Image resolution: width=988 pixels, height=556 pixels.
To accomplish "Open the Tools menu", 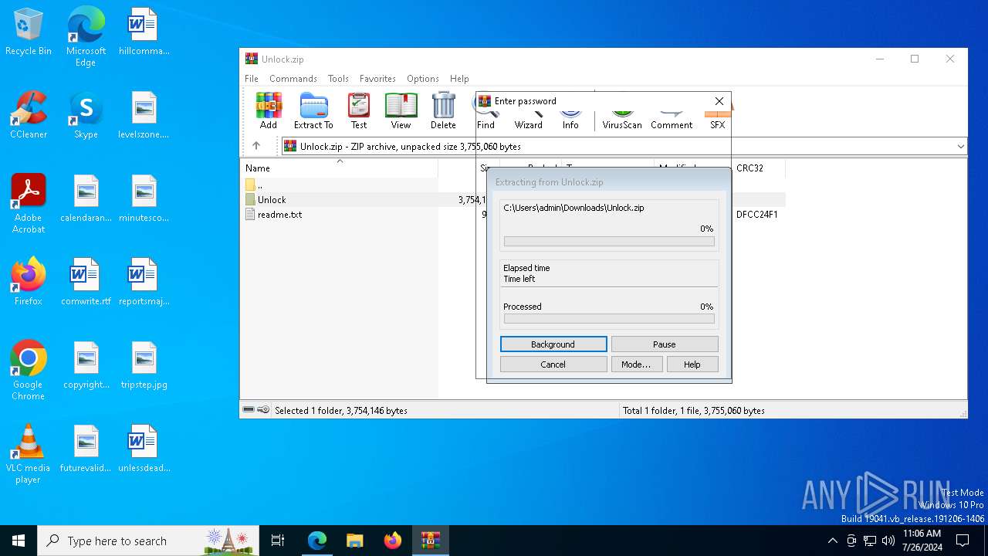I will 338,79.
